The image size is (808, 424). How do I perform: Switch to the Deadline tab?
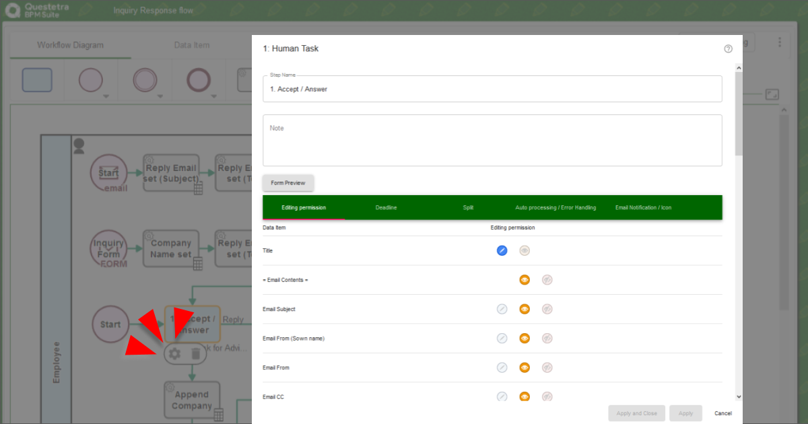coord(386,207)
